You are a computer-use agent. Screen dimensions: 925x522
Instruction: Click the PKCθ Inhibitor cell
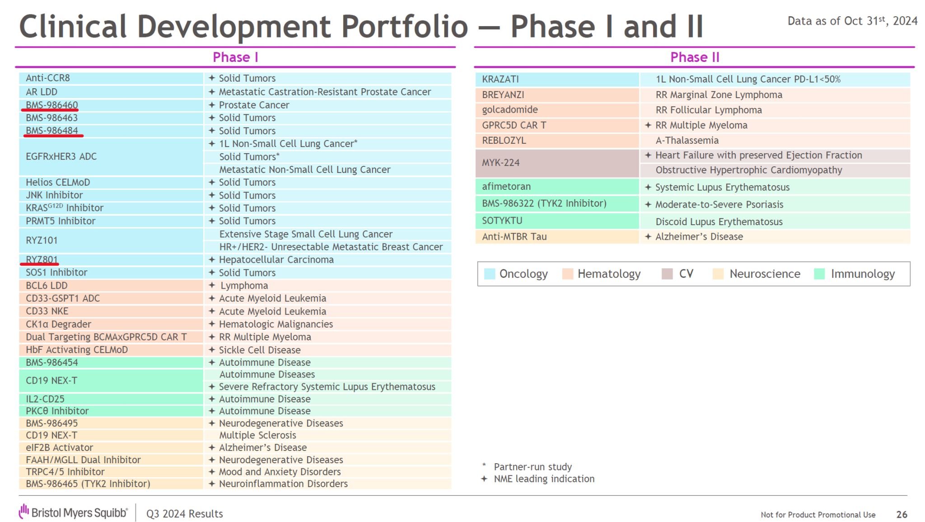coord(111,411)
